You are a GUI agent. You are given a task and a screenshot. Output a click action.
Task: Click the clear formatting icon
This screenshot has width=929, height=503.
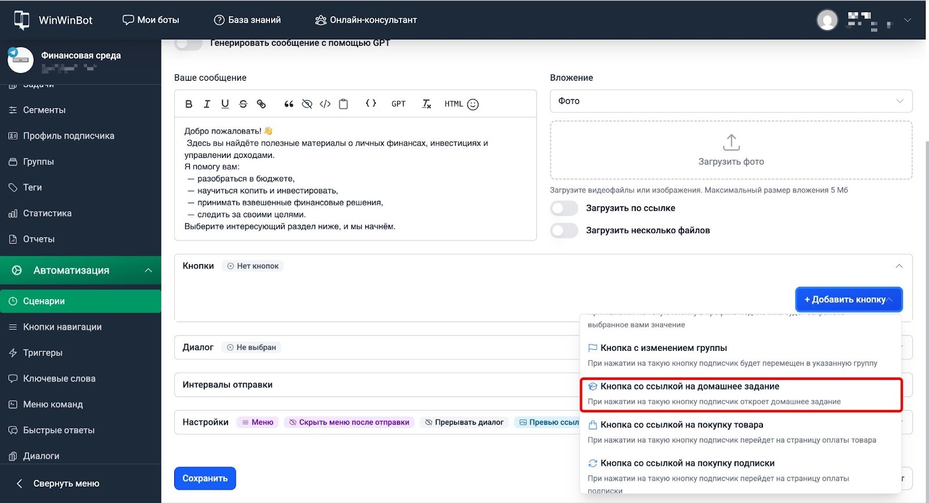click(427, 104)
